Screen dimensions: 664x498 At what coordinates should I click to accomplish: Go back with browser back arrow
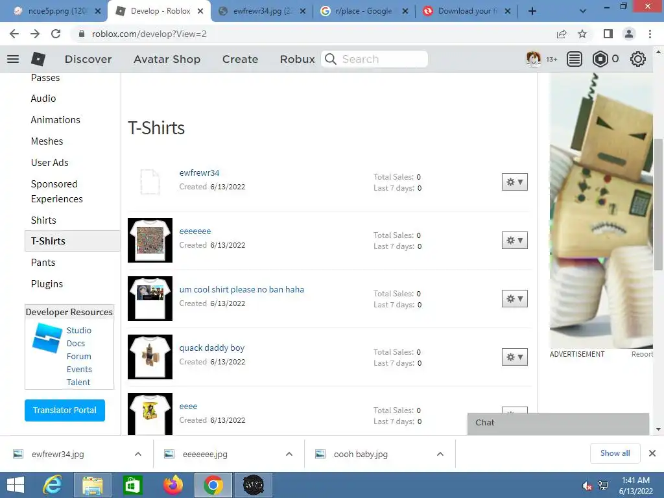point(14,34)
